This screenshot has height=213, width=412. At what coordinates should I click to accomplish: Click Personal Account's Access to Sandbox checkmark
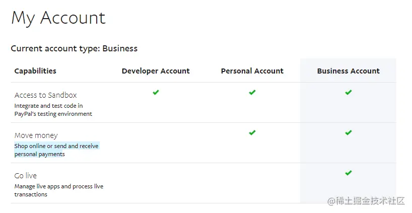tap(252, 93)
